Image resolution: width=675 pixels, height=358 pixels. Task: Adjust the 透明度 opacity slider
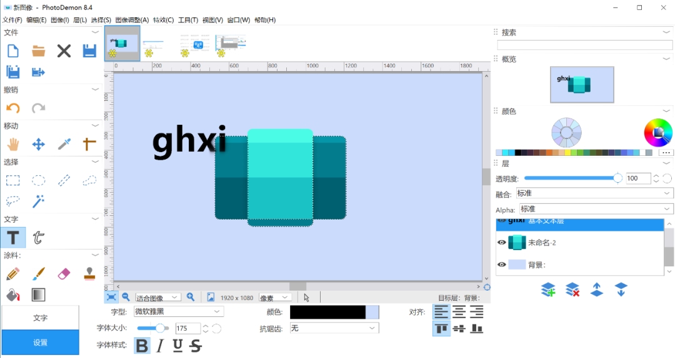coord(573,178)
